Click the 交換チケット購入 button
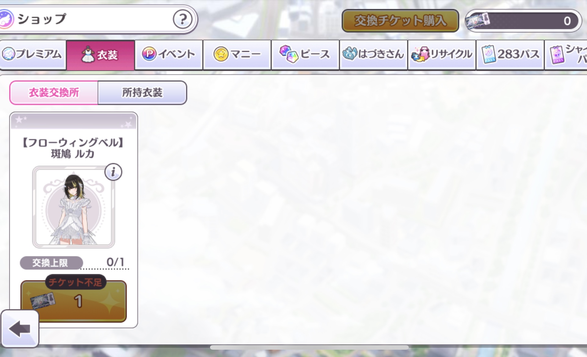Image resolution: width=587 pixels, height=357 pixels. tap(400, 21)
